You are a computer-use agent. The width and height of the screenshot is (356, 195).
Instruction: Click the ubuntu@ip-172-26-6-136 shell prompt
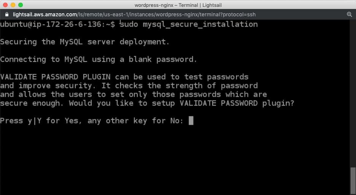coord(57,24)
